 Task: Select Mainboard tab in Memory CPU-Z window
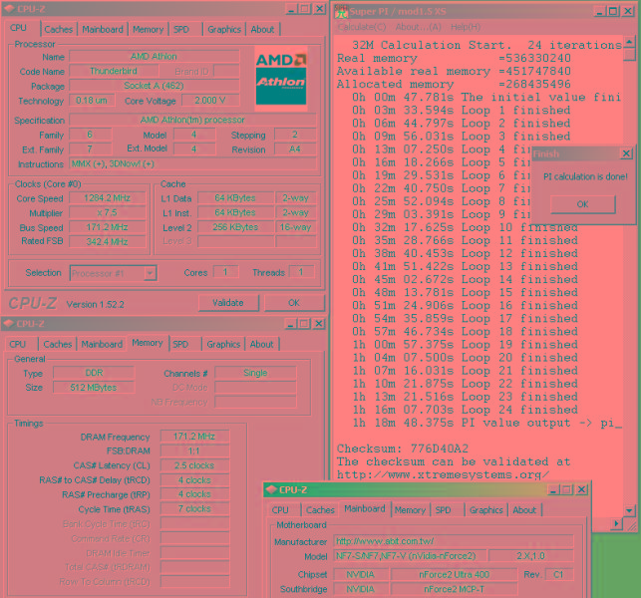(x=102, y=344)
